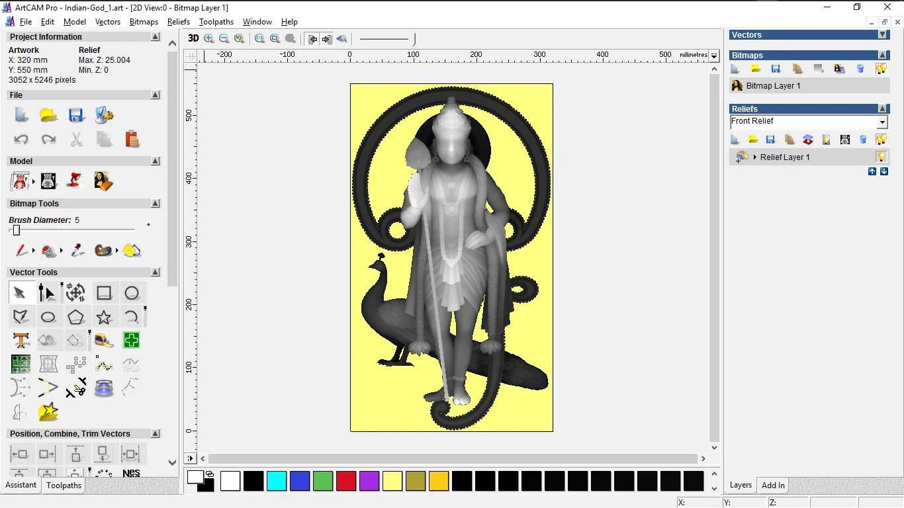
Task: Toggle visibility bulb of Relief Layer 1
Action: 881,157
